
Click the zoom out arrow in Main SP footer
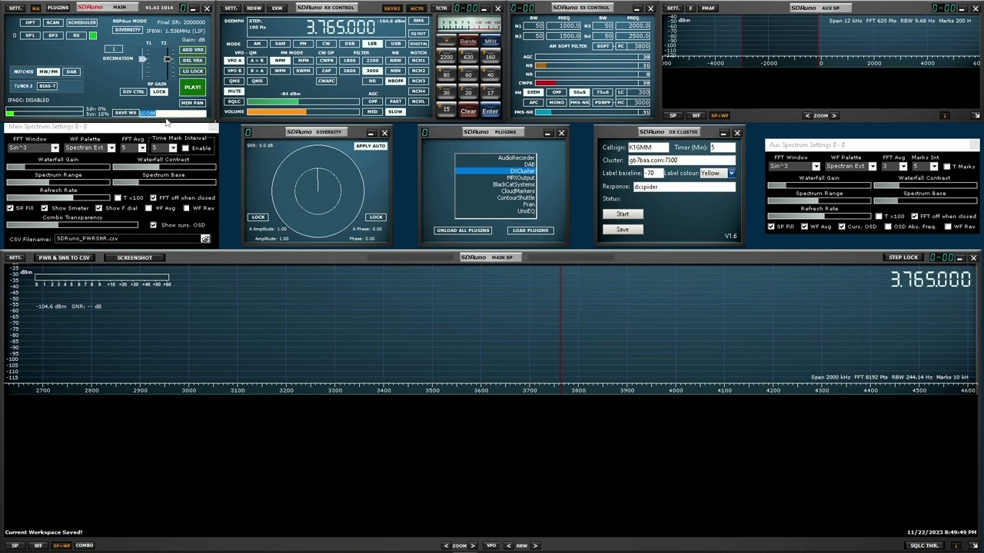[446, 545]
